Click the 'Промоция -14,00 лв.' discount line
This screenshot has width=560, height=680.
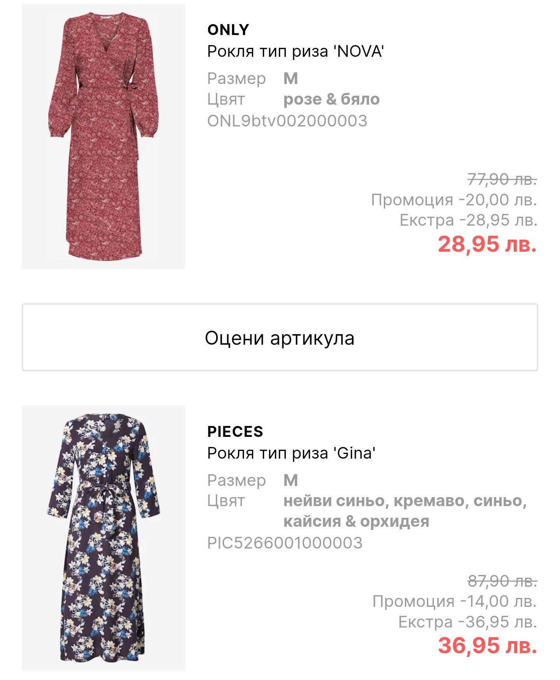(x=455, y=601)
